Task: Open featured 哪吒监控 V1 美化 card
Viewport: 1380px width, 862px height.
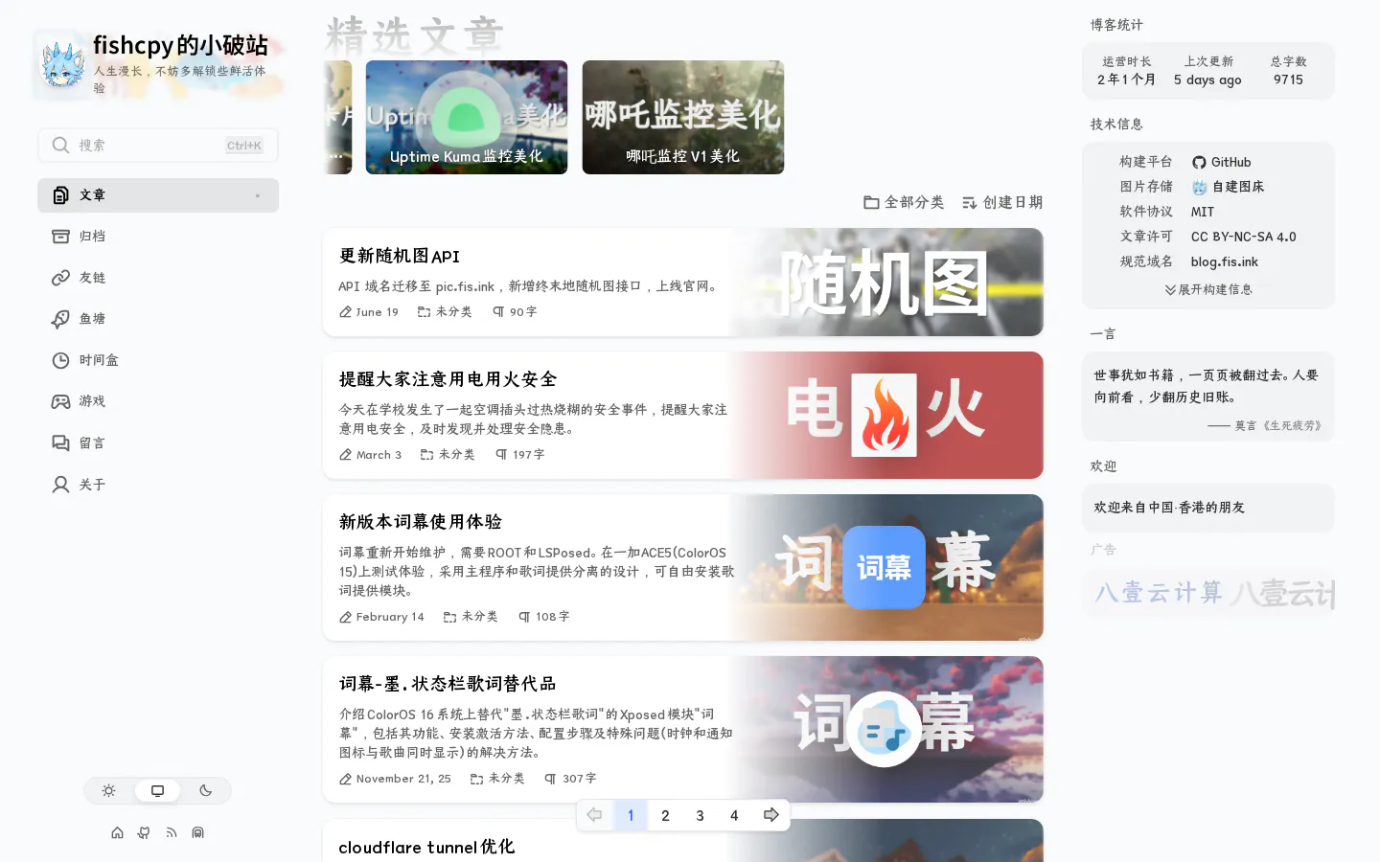Action: (683, 117)
